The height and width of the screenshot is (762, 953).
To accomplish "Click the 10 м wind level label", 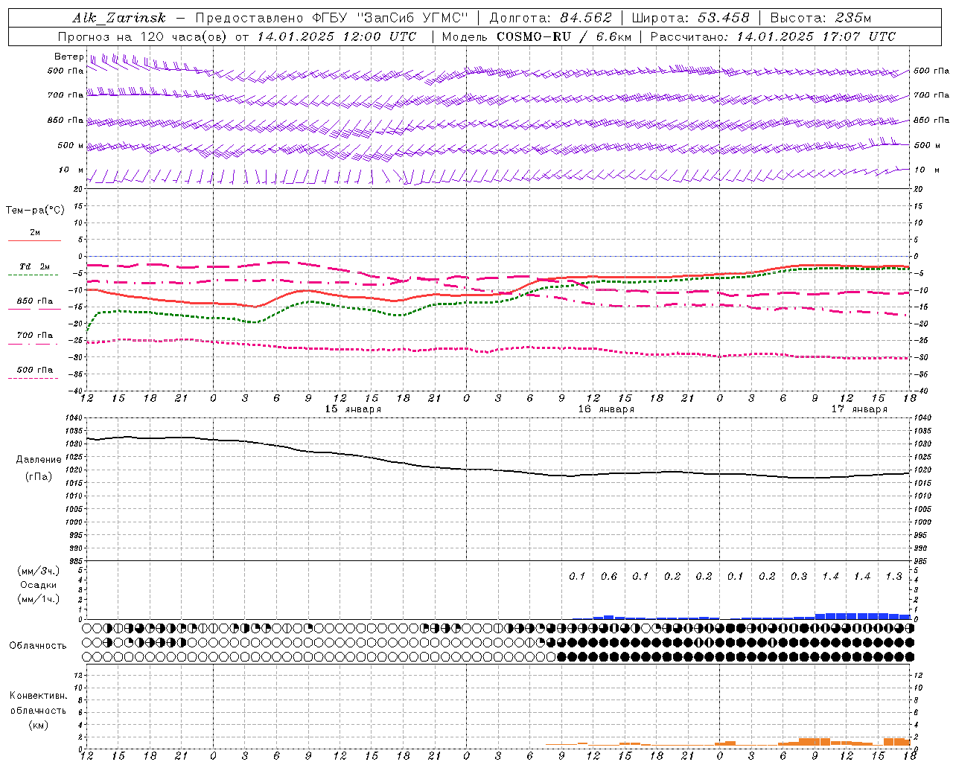I will (x=71, y=170).
